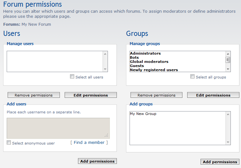Click the Manage users list box
Viewport: 241px width, 168px height.
pos(55,61)
